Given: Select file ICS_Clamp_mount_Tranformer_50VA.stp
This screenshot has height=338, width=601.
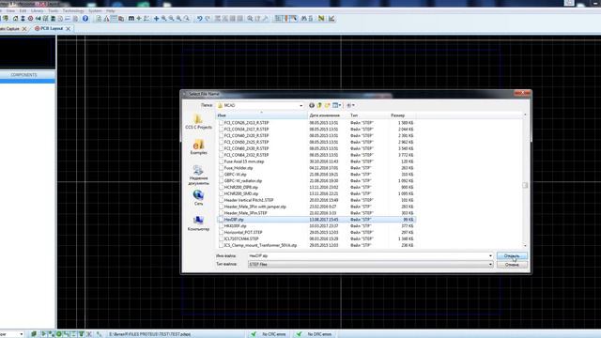Looking at the screenshot, I should (260, 245).
